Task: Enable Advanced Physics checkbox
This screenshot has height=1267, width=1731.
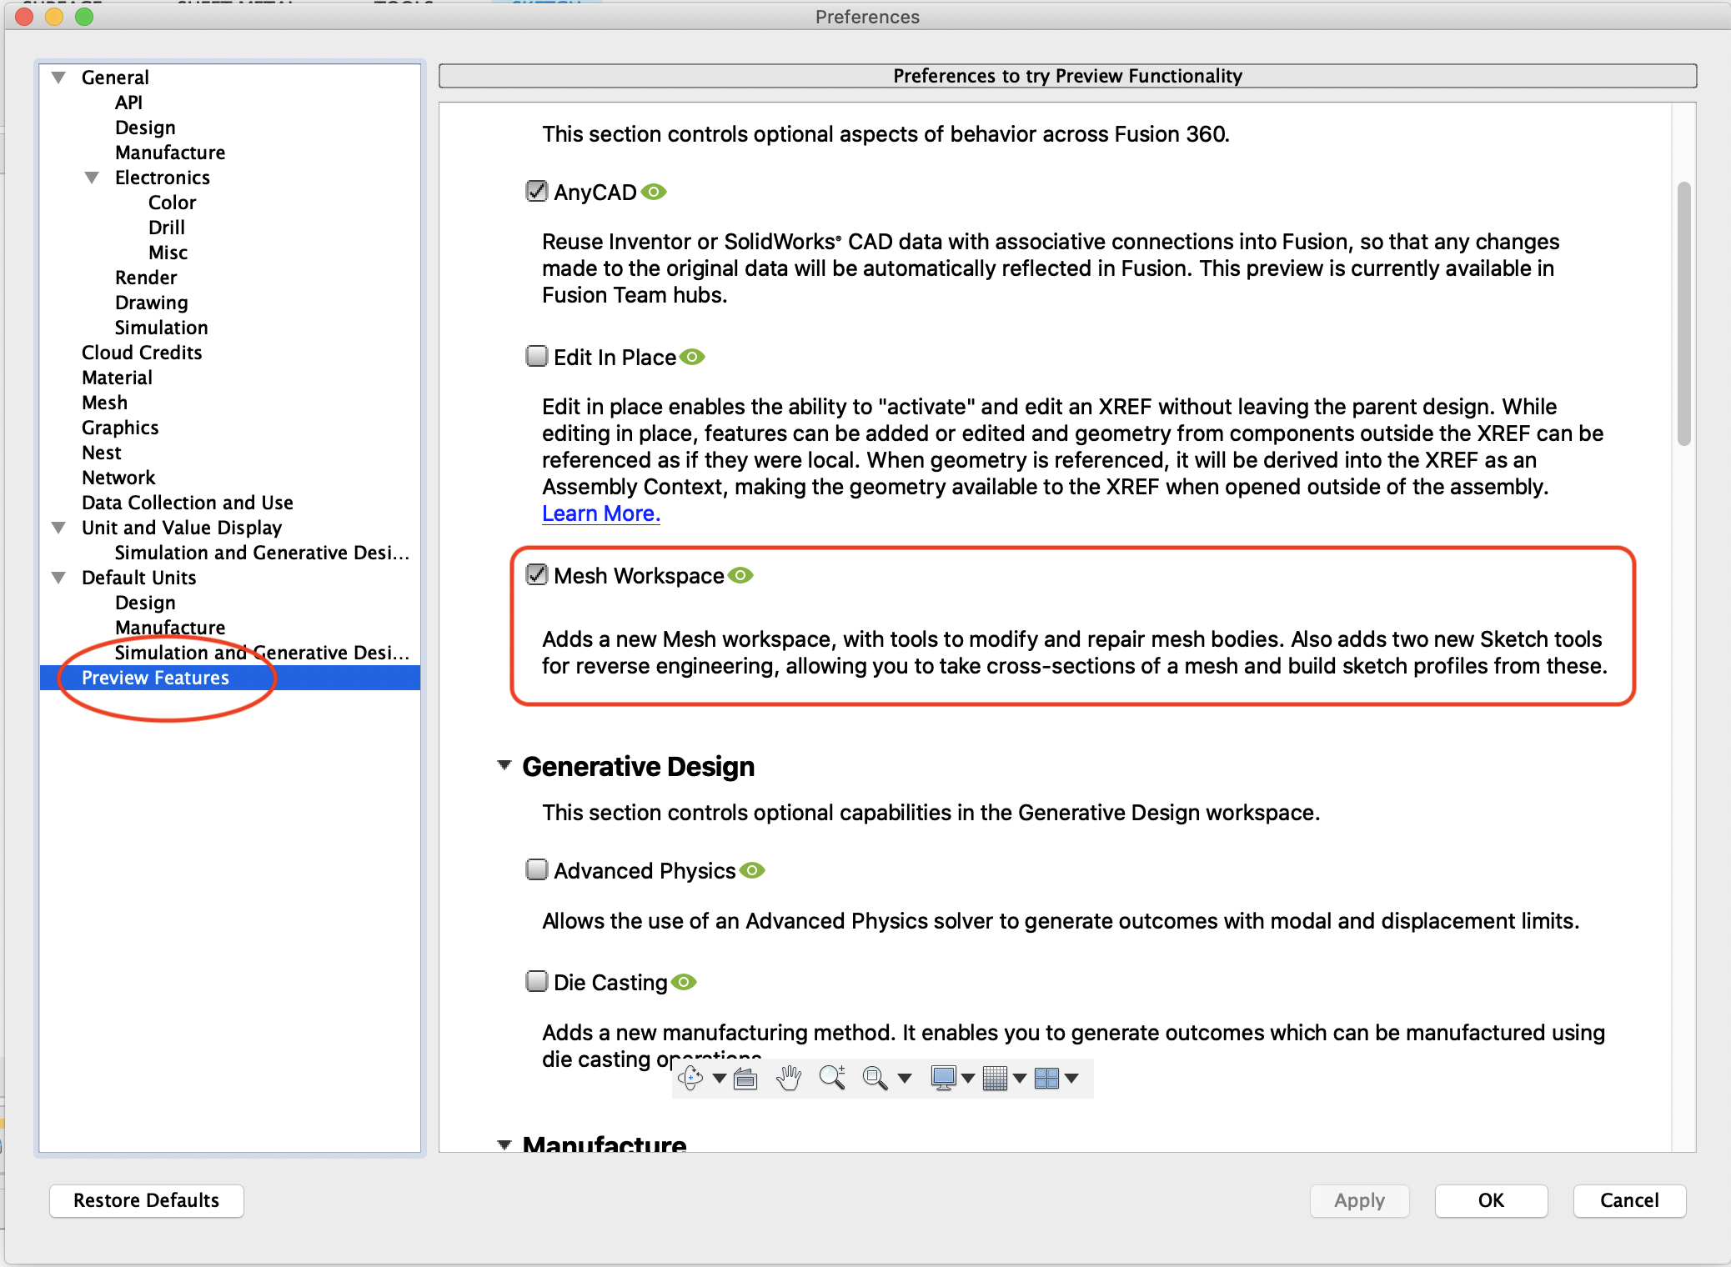Action: pyautogui.click(x=536, y=870)
